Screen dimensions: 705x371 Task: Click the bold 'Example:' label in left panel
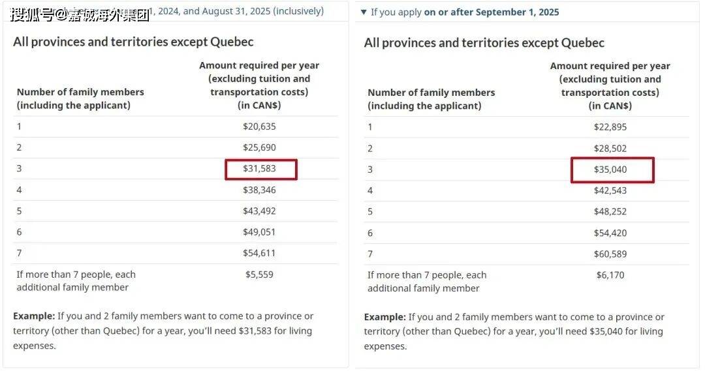click(34, 316)
